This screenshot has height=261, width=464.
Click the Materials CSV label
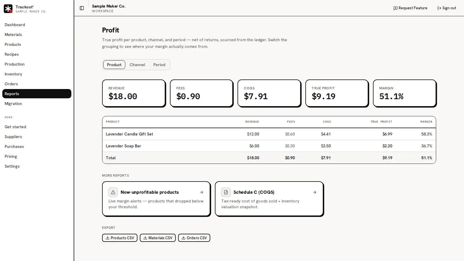[x=160, y=238]
